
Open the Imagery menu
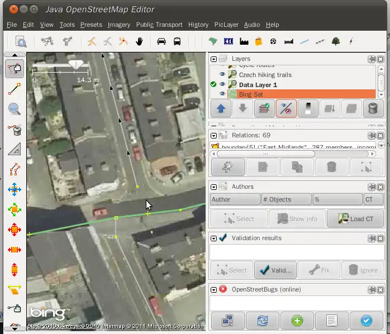[119, 25]
